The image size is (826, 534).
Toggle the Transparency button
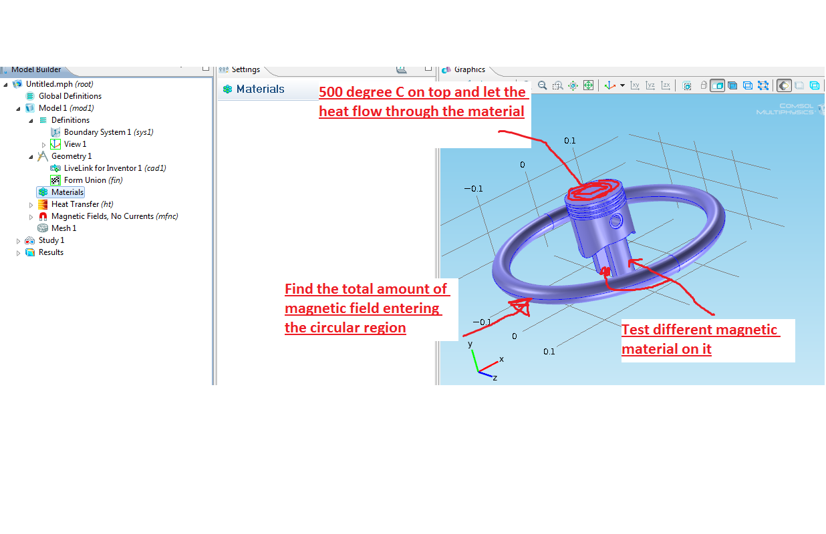[799, 85]
